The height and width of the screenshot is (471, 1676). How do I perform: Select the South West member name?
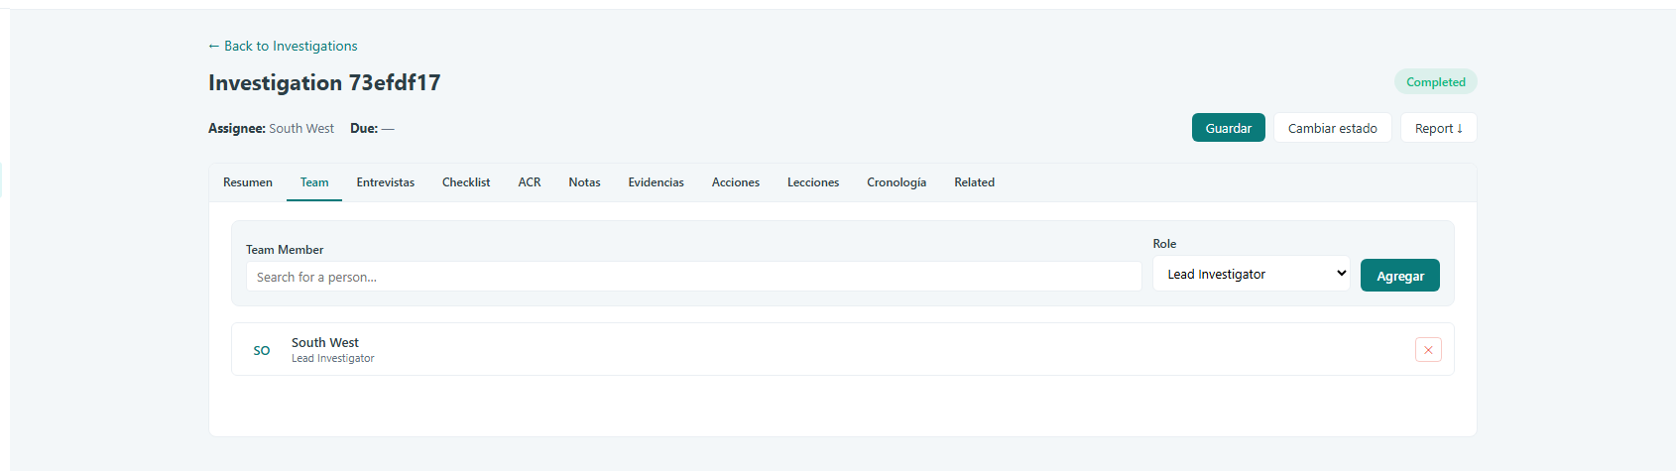[x=325, y=342]
